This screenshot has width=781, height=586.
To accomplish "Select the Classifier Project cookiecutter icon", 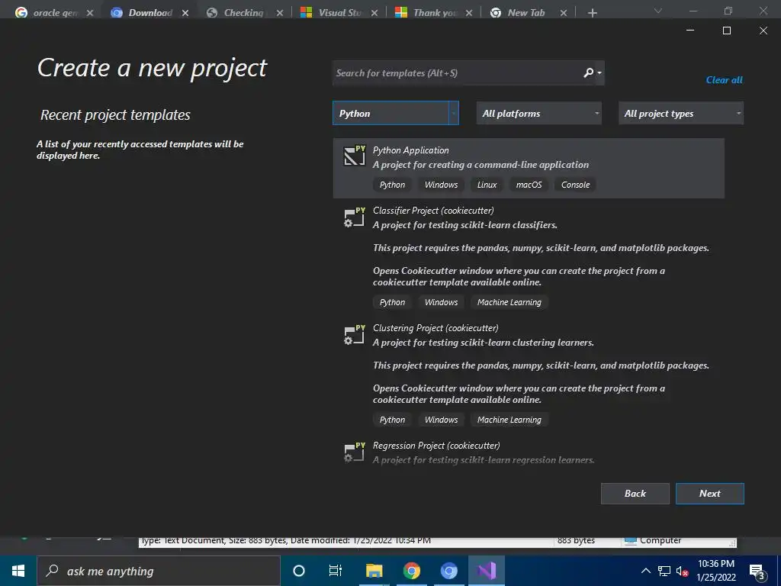I will (x=354, y=217).
